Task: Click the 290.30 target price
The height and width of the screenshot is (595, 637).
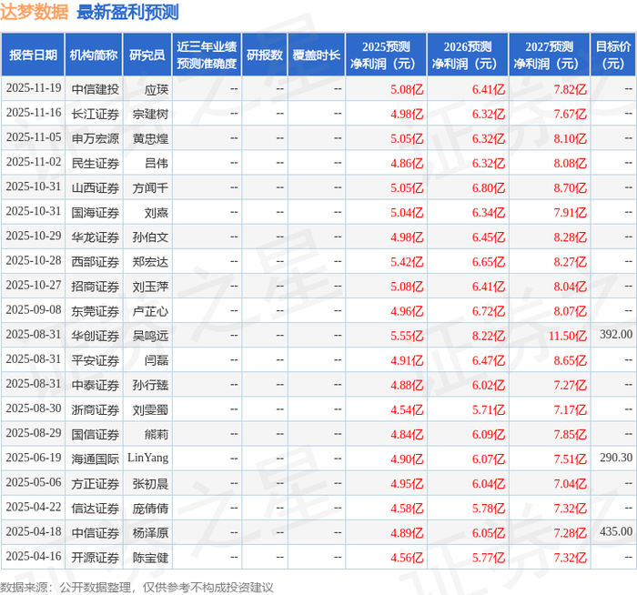Action: click(x=616, y=458)
